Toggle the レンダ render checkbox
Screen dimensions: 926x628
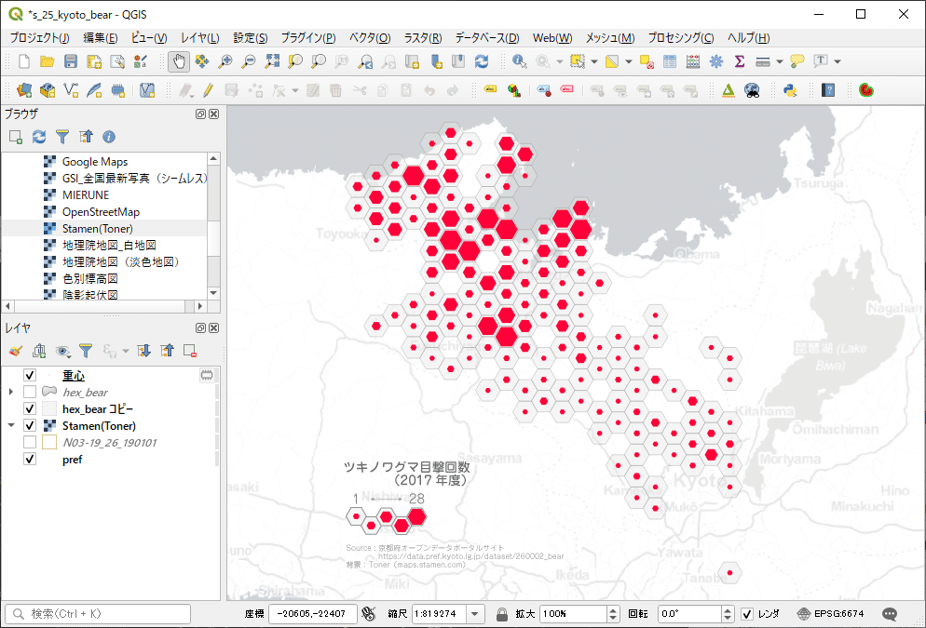(747, 614)
